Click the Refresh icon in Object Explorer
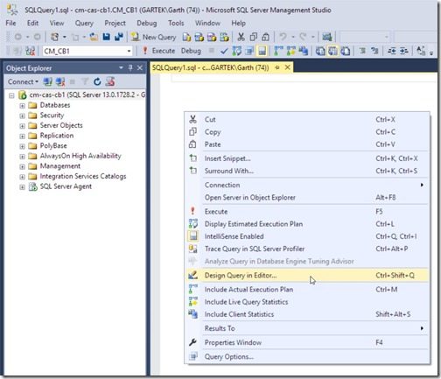The image size is (441, 379). 97,82
